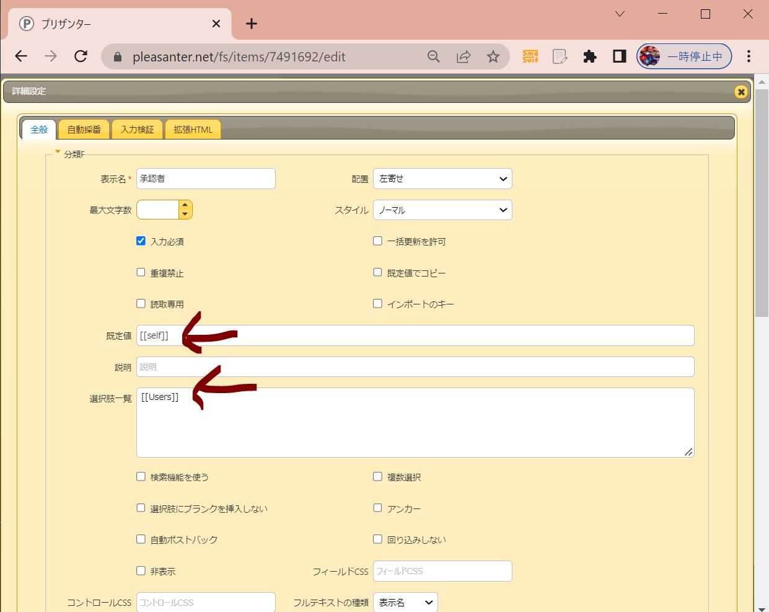769x612 pixels.
Task: Click the browser reload icon
Action: (81, 56)
